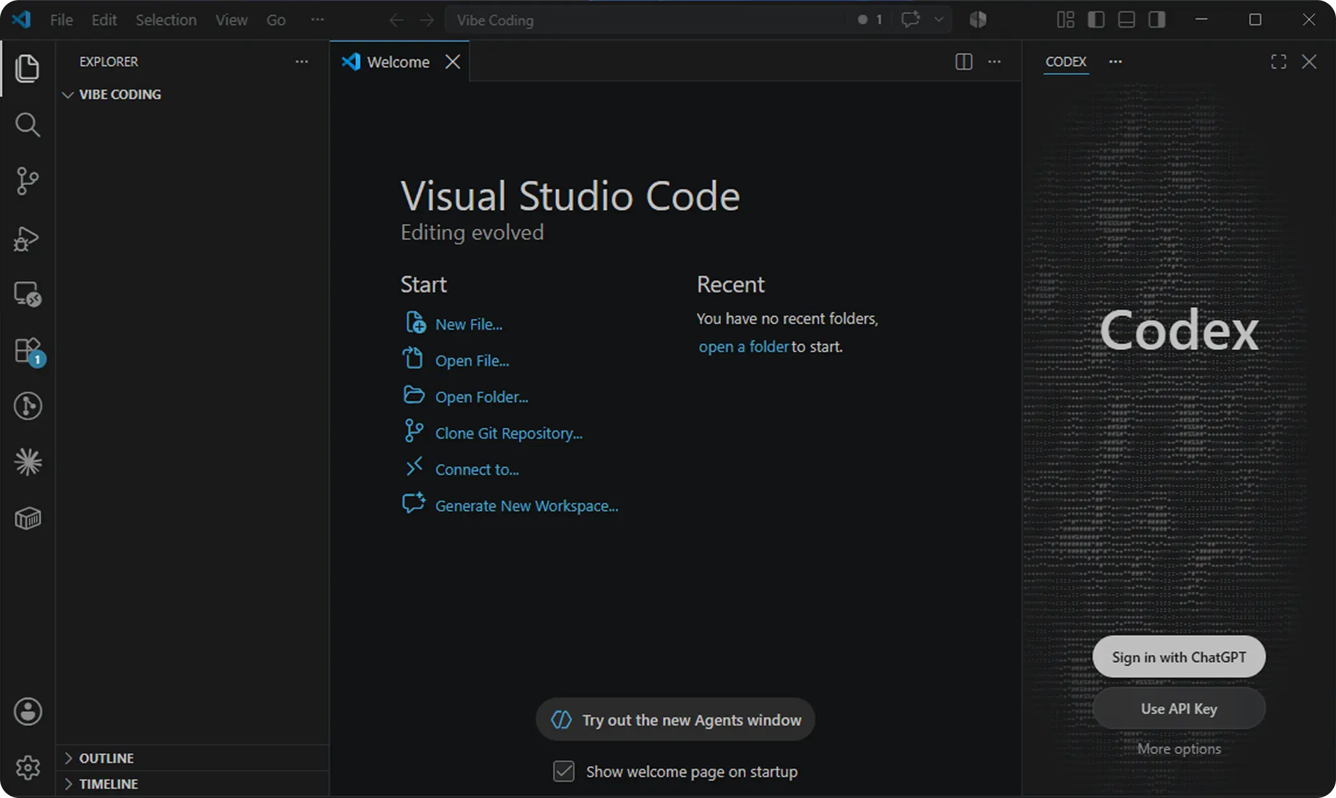
Task: Open editor More Actions ellipsis menu
Action: pos(994,62)
